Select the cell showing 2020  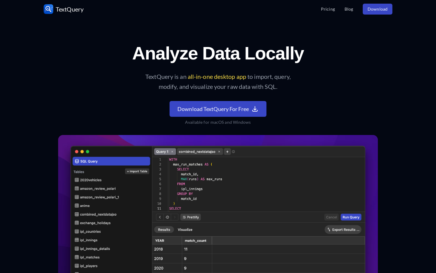(167, 268)
